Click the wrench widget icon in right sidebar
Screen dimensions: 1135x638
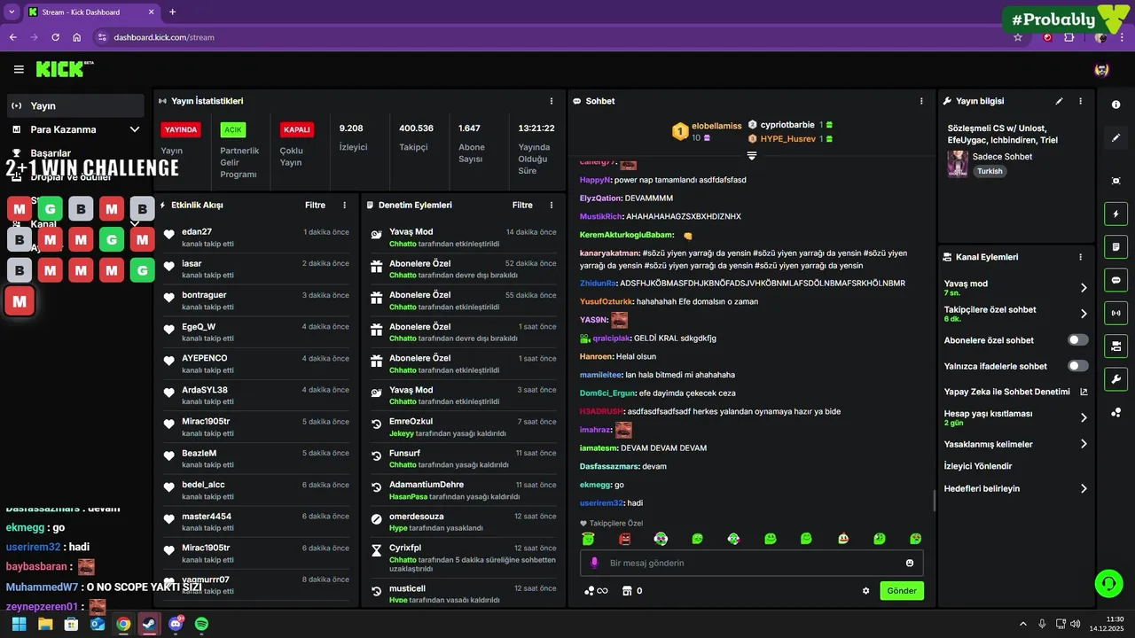pyautogui.click(x=1115, y=379)
